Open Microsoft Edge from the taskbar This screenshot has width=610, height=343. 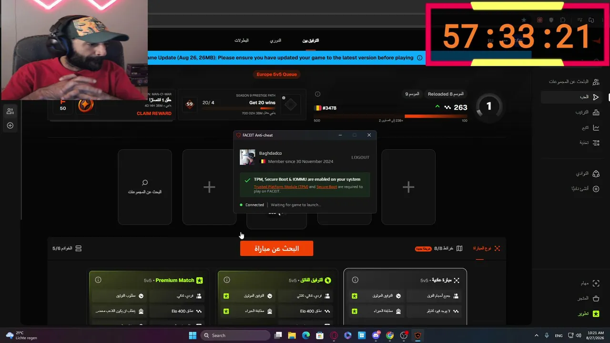pos(305,335)
